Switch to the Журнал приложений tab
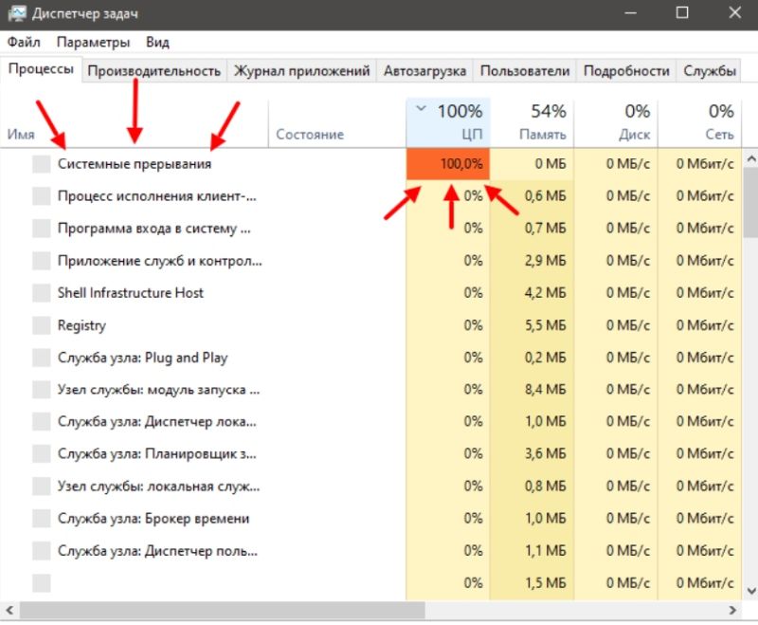The height and width of the screenshot is (625, 758). tap(301, 71)
